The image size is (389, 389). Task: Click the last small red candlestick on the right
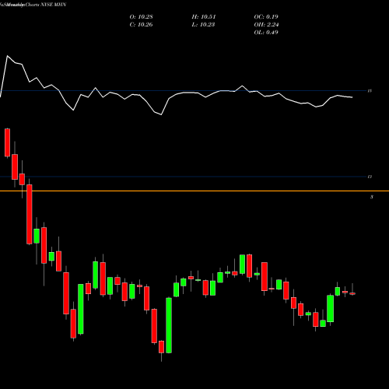point(352,293)
